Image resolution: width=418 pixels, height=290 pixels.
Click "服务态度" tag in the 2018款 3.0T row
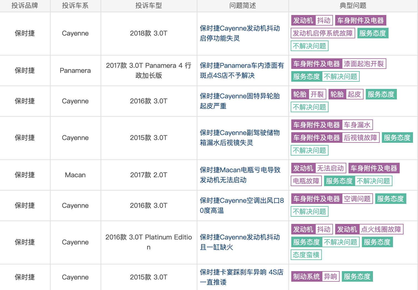tap(373, 33)
